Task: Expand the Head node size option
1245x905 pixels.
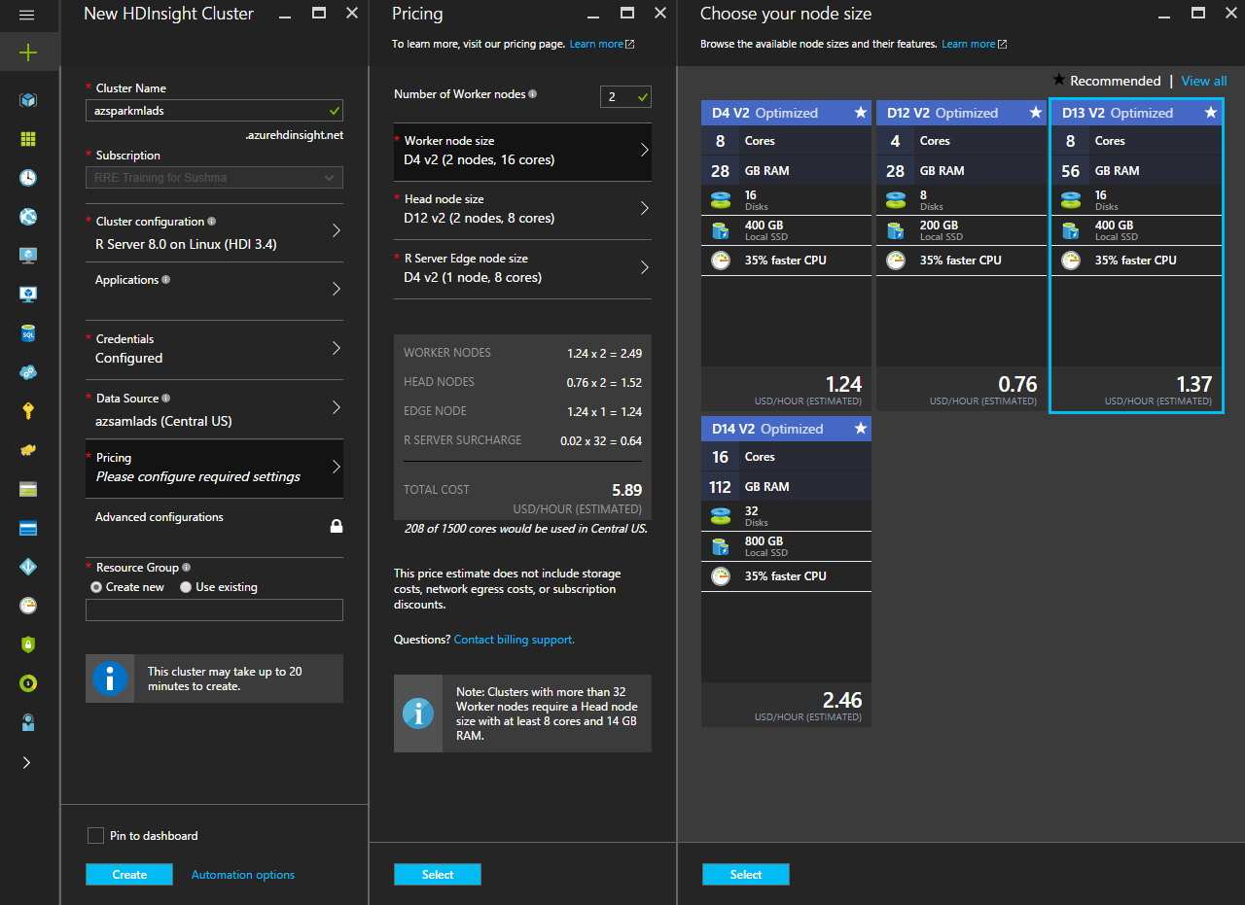Action: point(522,210)
